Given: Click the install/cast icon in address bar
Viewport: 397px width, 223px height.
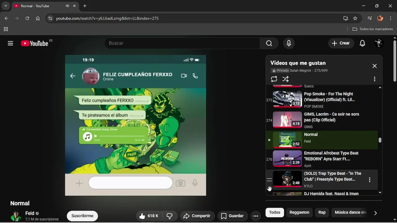Looking at the screenshot, I should (x=346, y=18).
